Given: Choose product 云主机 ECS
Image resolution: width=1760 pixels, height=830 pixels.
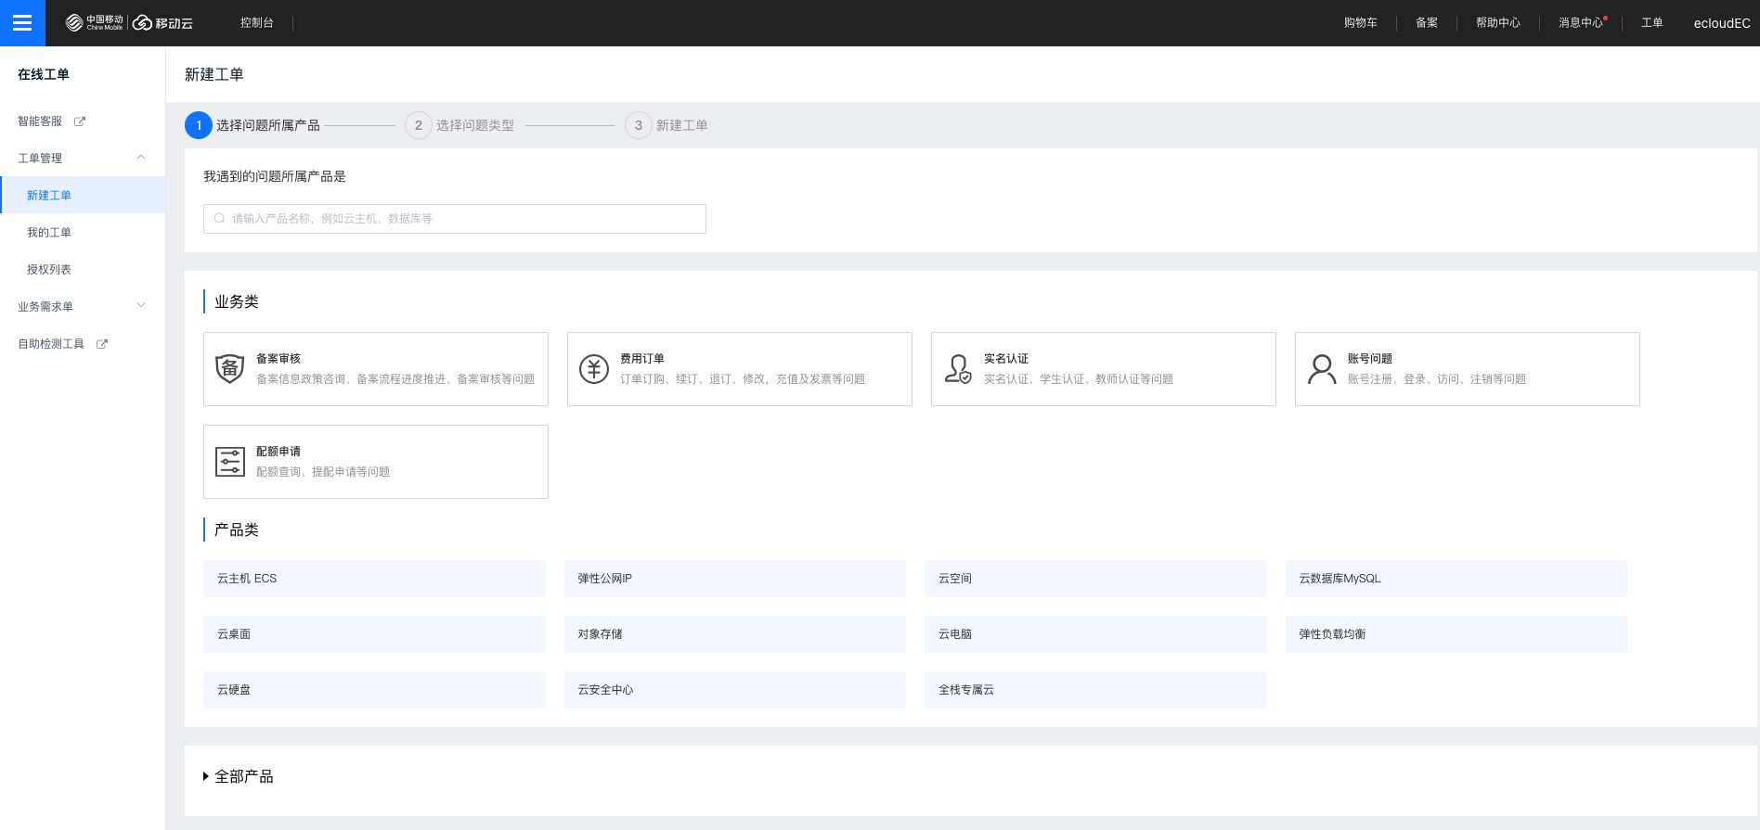Looking at the screenshot, I should [x=374, y=579].
